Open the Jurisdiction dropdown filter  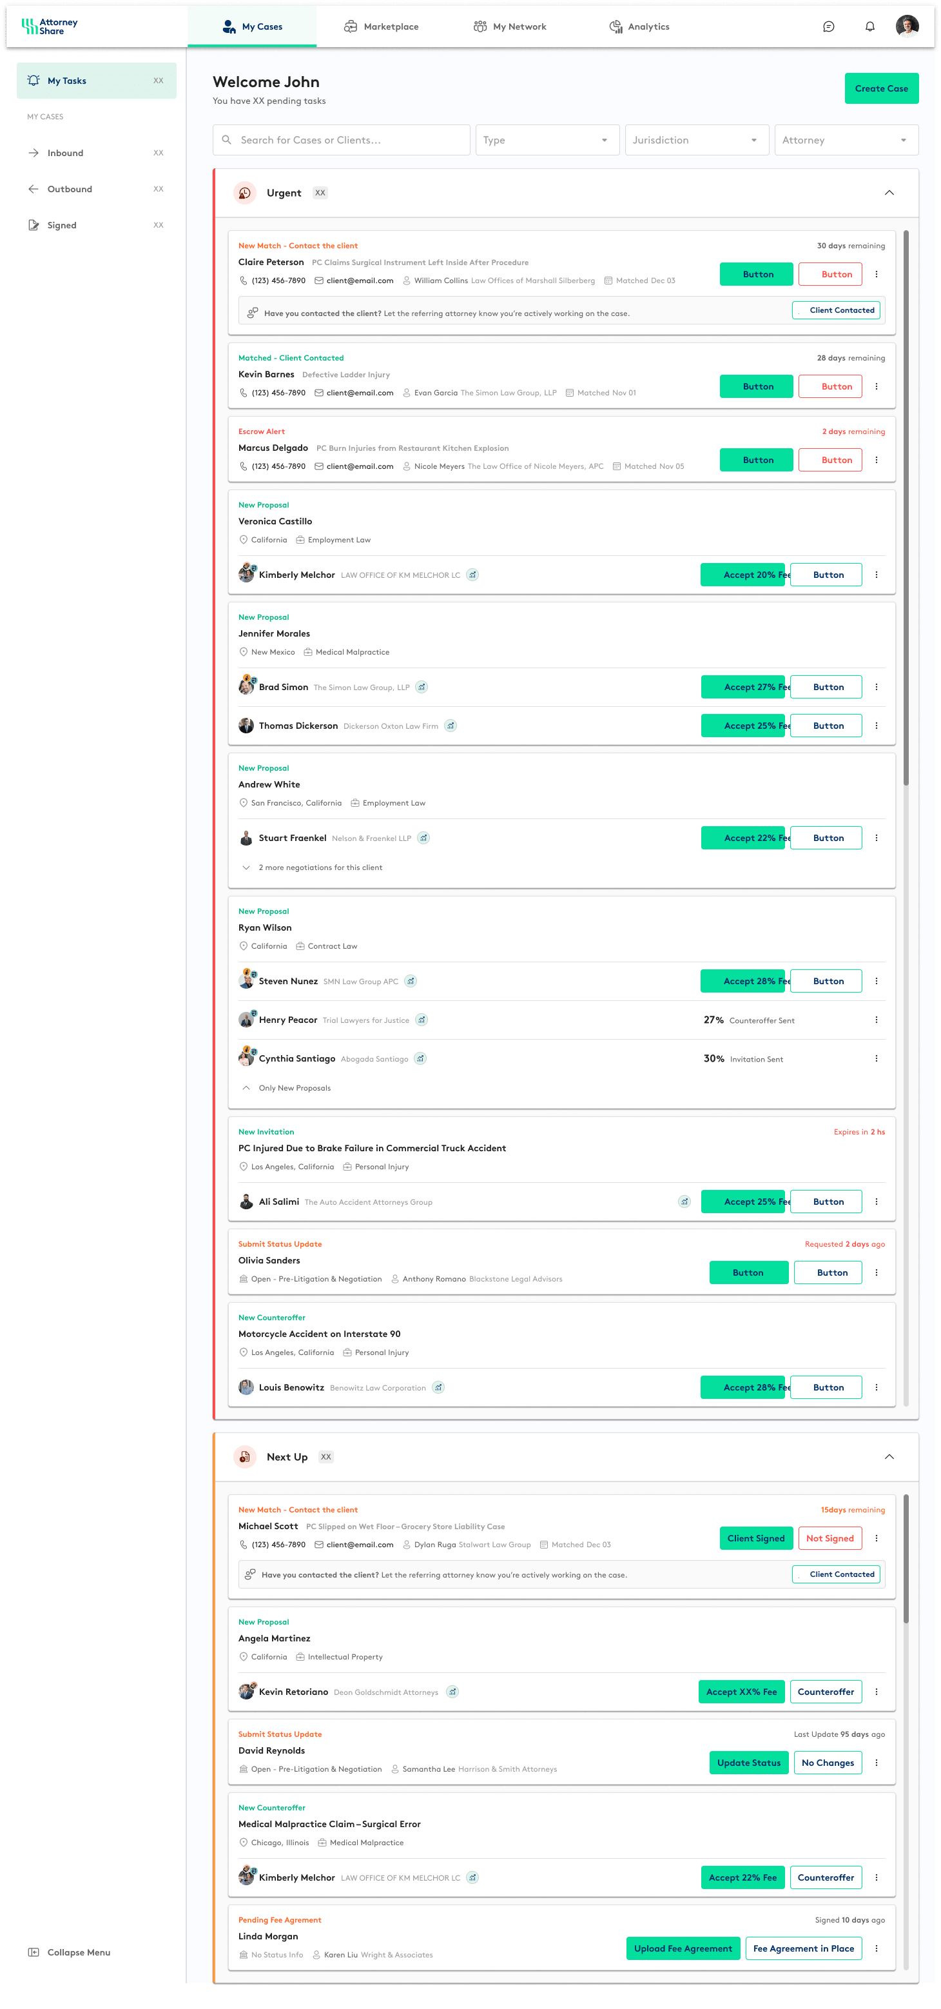tap(696, 139)
